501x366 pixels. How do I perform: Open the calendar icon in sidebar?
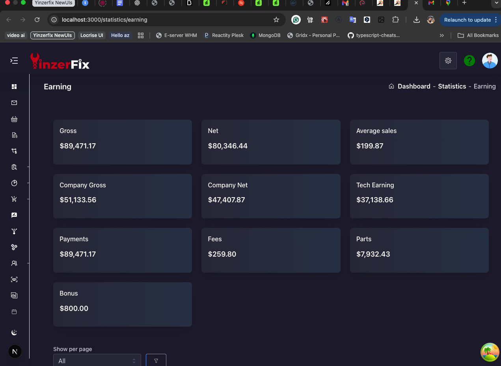pyautogui.click(x=14, y=312)
